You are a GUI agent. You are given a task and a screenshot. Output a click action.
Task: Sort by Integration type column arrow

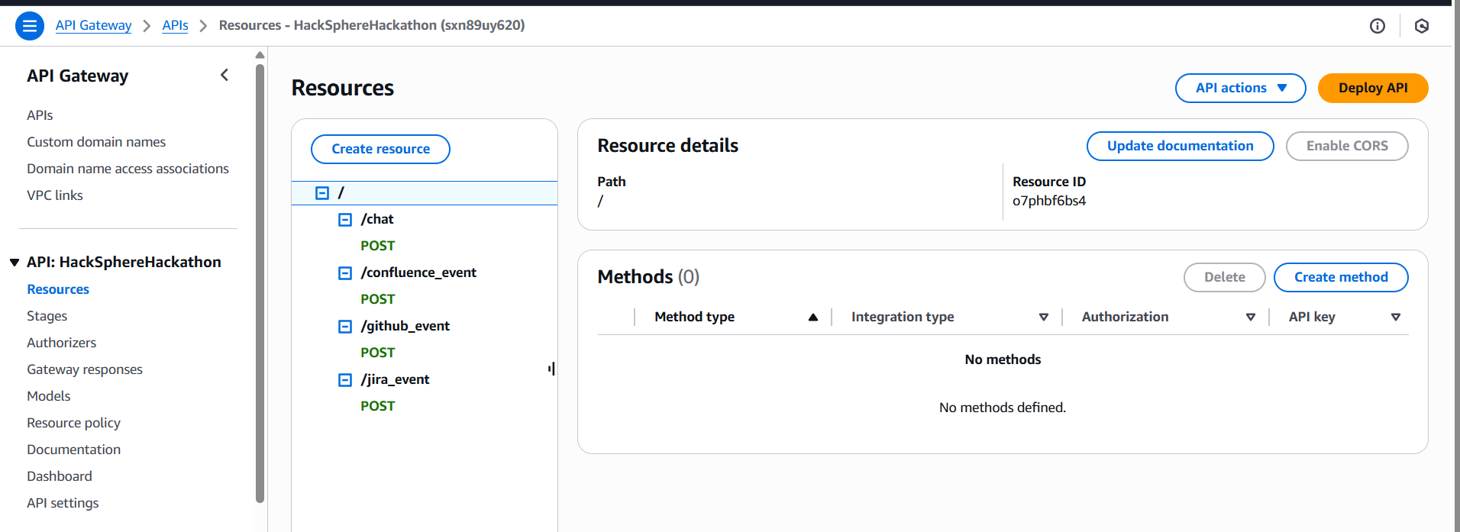pos(1044,318)
